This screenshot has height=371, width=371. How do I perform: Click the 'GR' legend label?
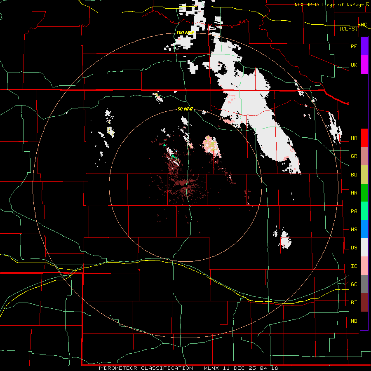coord(354,156)
